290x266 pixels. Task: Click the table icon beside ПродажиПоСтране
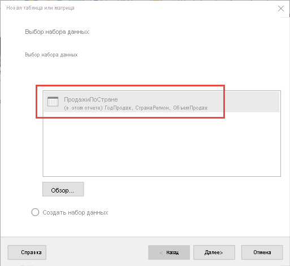pos(53,102)
